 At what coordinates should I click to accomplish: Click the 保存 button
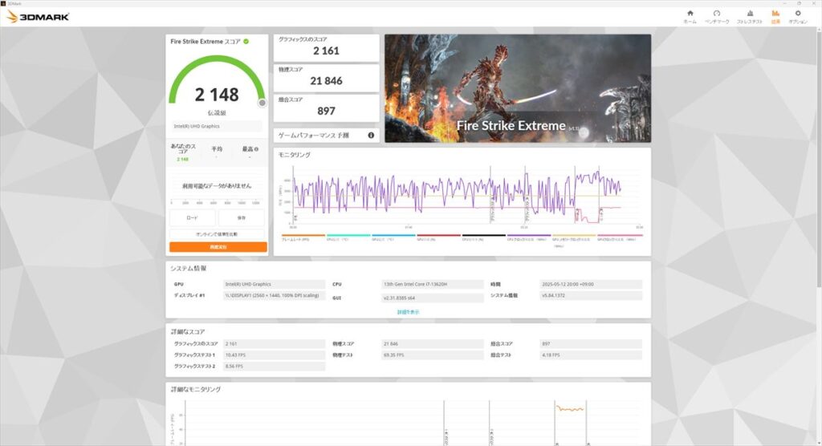(x=241, y=217)
